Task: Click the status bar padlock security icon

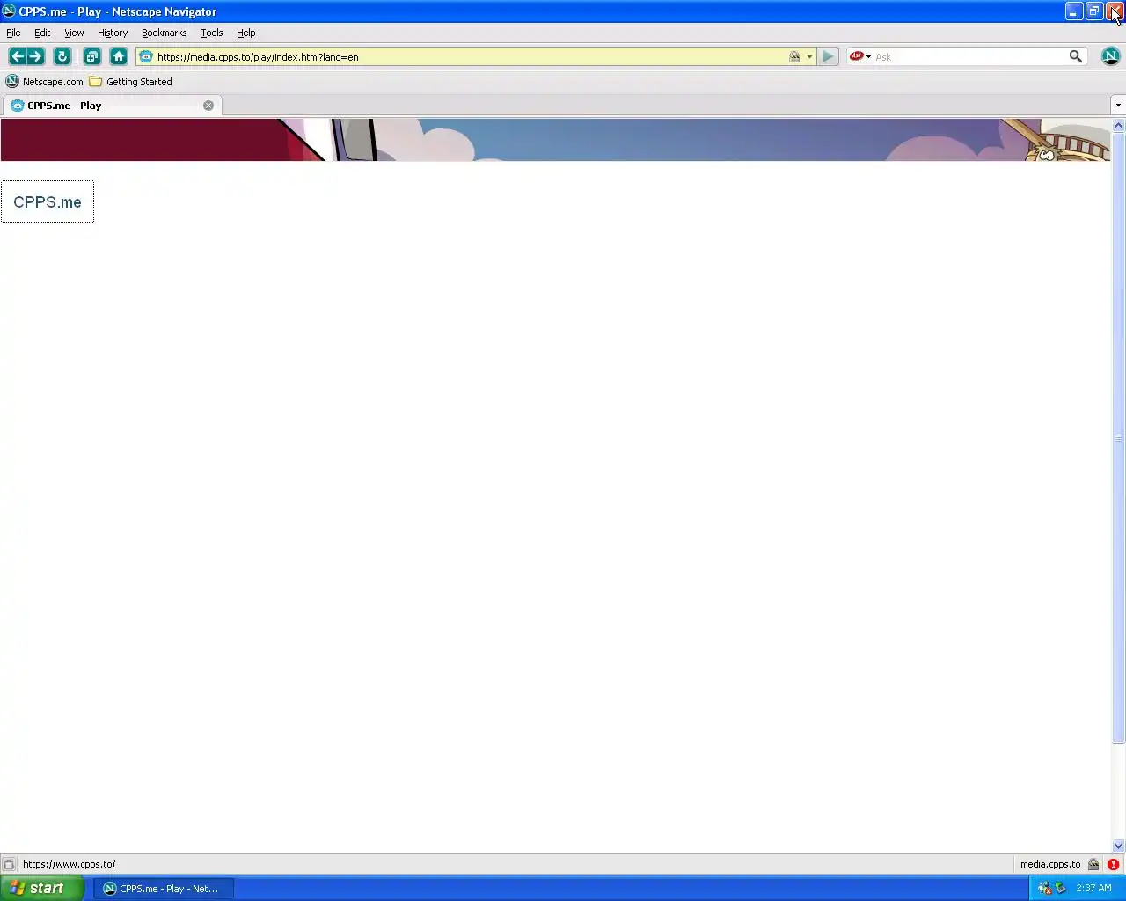Action: tap(1093, 864)
